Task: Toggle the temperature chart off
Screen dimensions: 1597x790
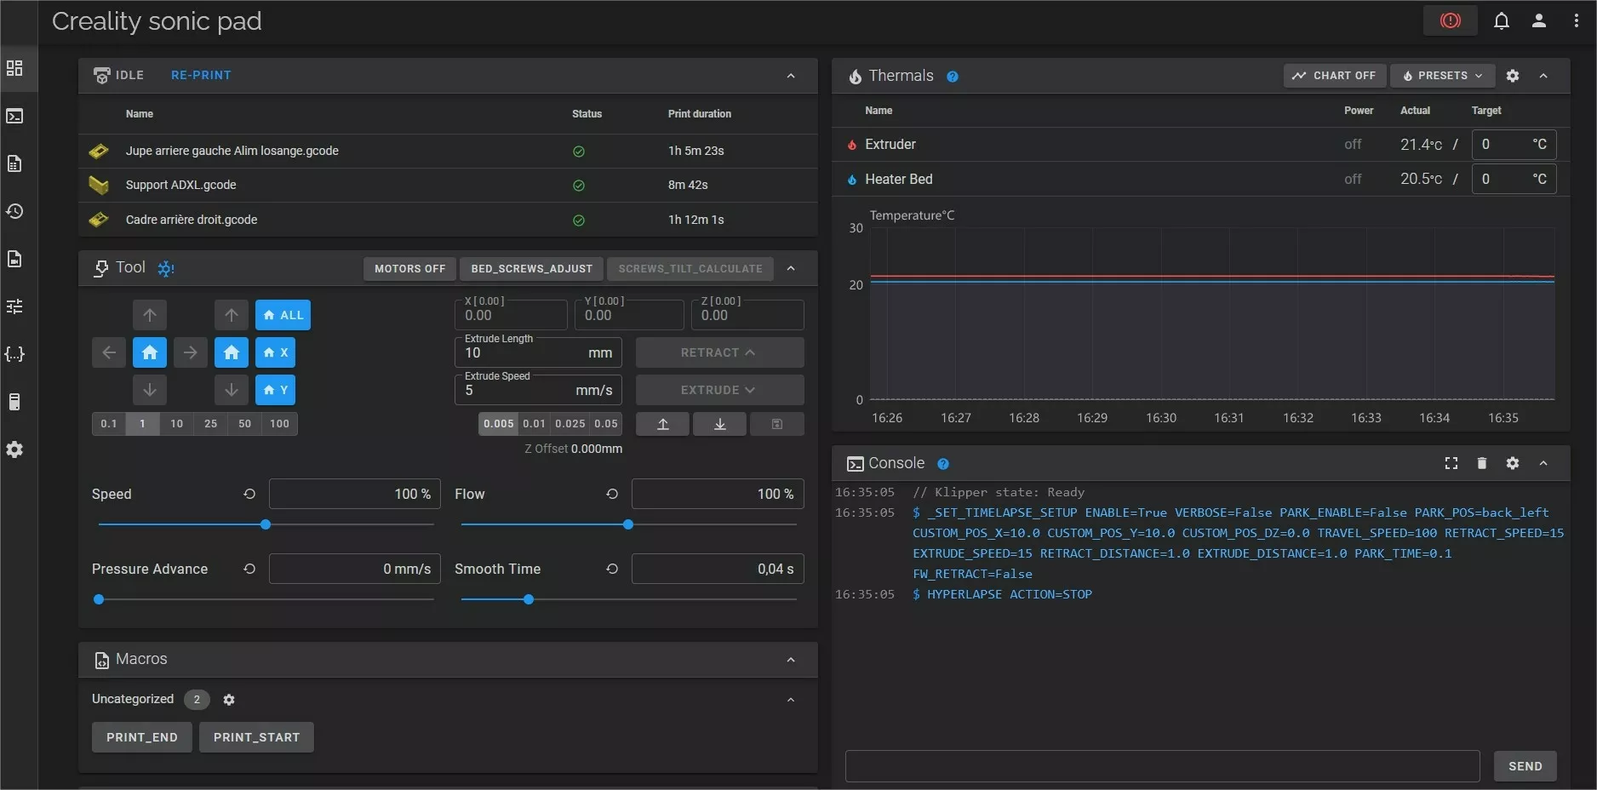Action: point(1334,76)
